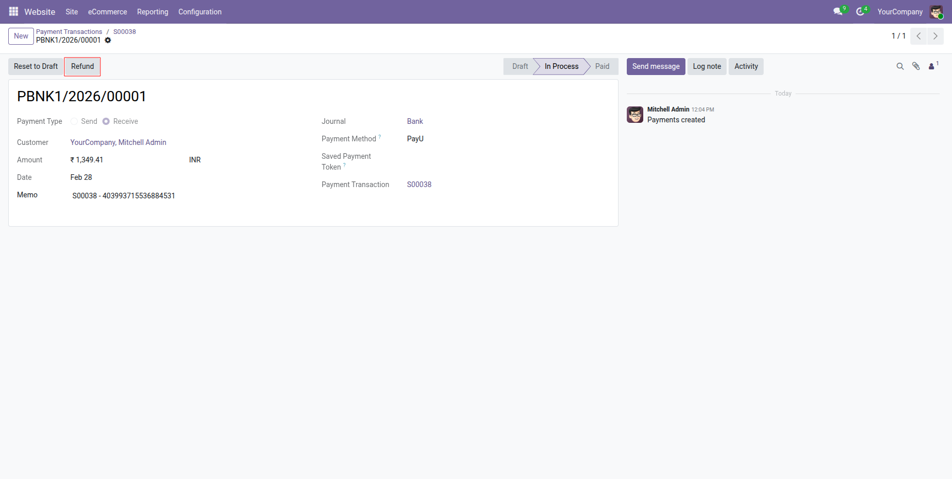952x479 pixels.
Task: Go to Payment Transactions breadcrumb
Action: coord(69,32)
